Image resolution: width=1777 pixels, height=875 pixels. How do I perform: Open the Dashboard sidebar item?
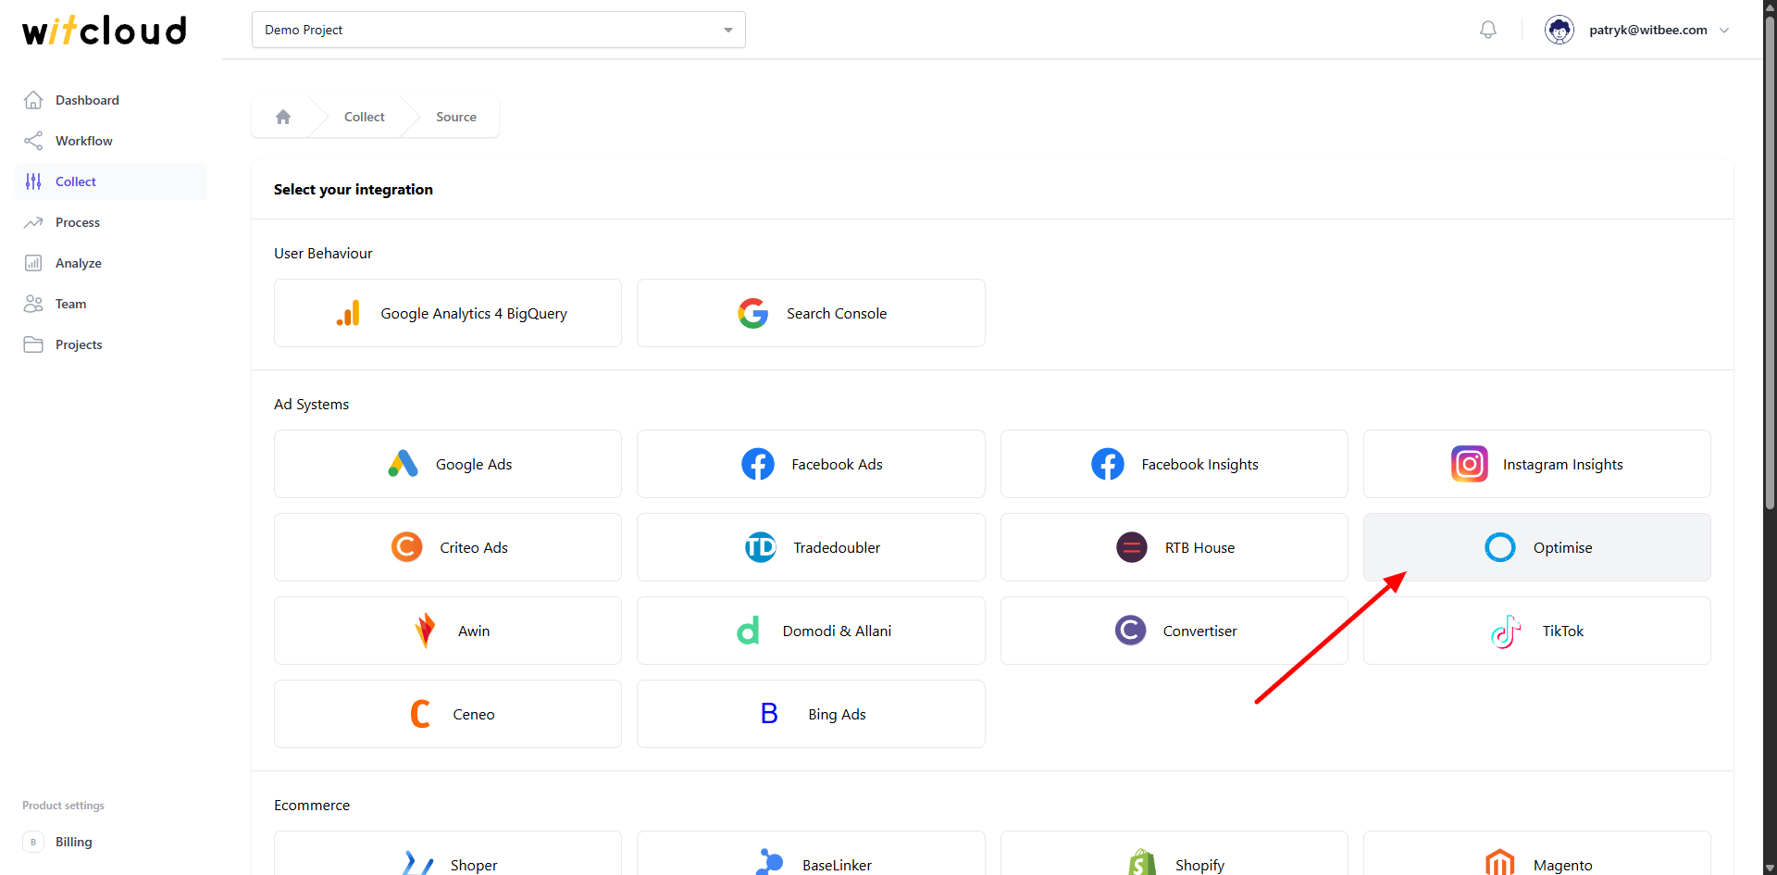[x=111, y=100]
